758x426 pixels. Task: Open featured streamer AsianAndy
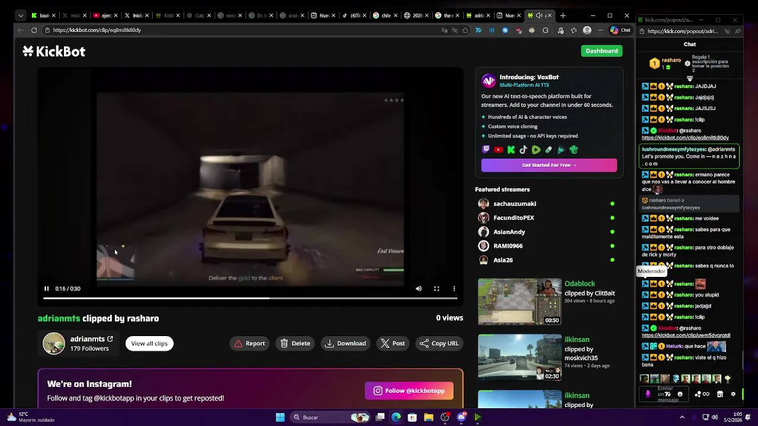pos(509,232)
